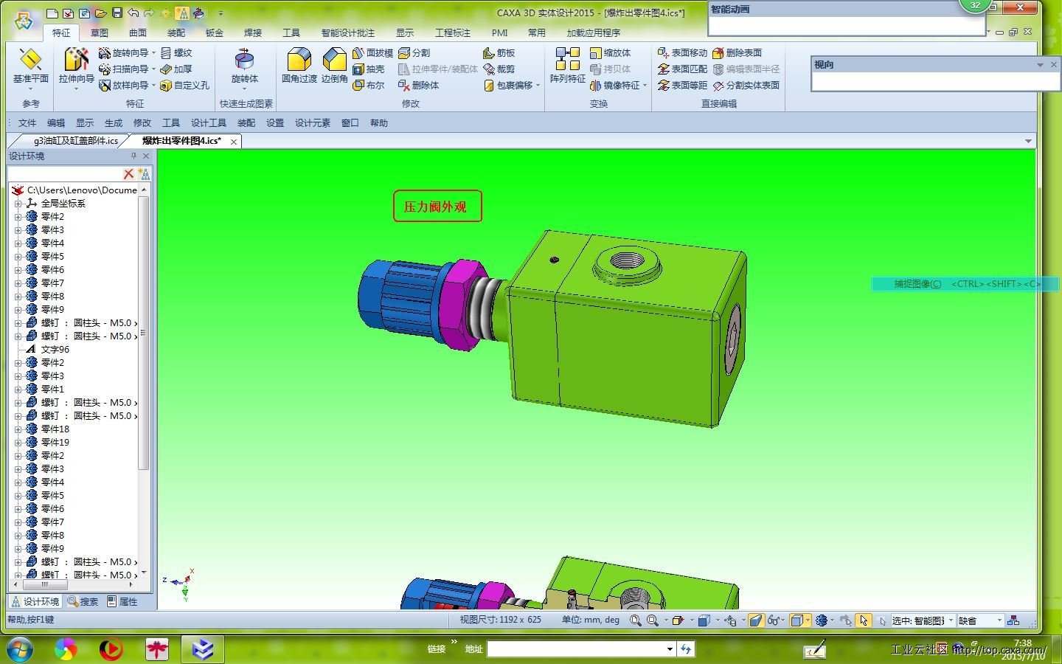Click the taskbar 地址 address input field
Viewport: 1062px width, 664px height.
[576, 649]
